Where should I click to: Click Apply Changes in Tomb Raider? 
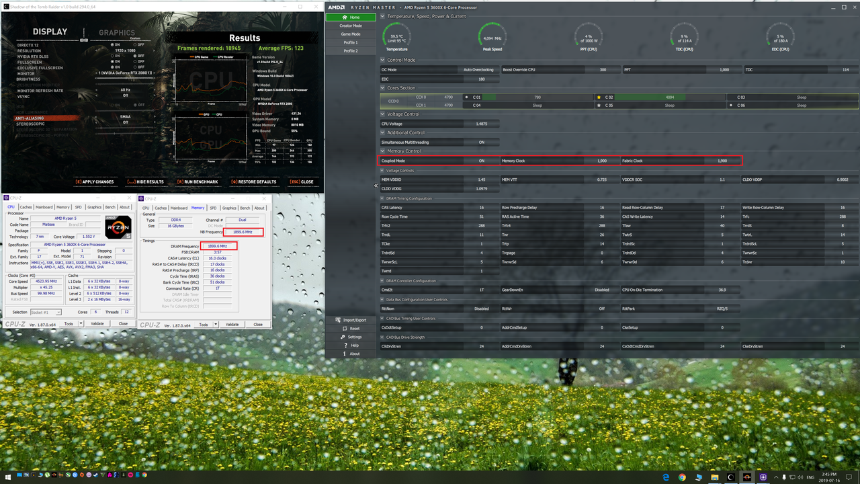click(95, 182)
